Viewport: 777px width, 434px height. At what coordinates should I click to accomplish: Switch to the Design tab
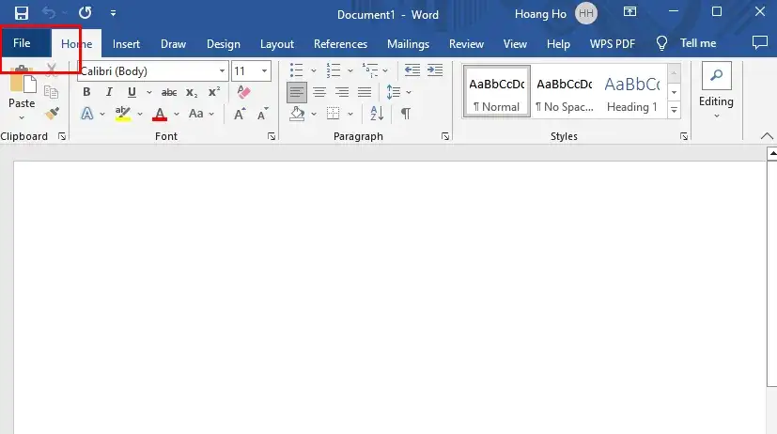pos(224,43)
